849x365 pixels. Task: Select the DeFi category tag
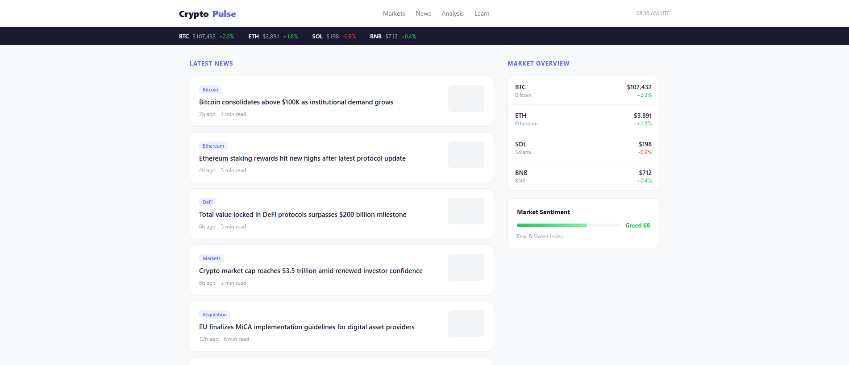(208, 202)
